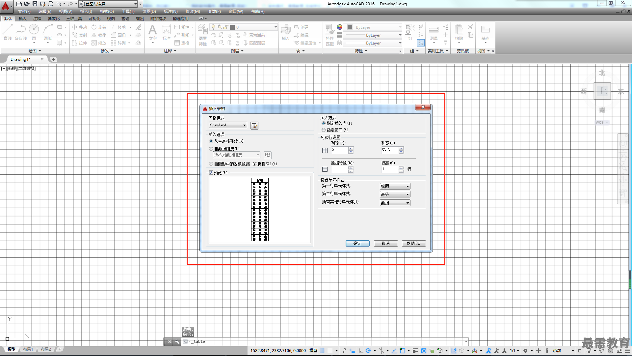Toggle object snap in status bar
This screenshot has height=356, width=632.
point(402,351)
